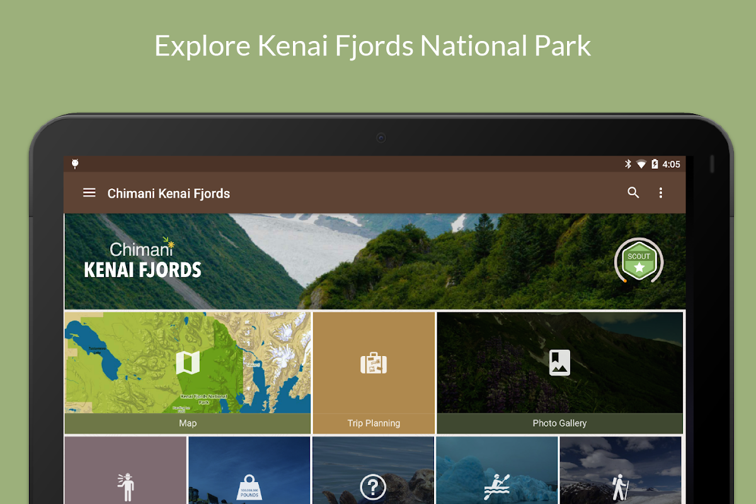Tap the Chimani Kenai Fjords banner logo

143,258
